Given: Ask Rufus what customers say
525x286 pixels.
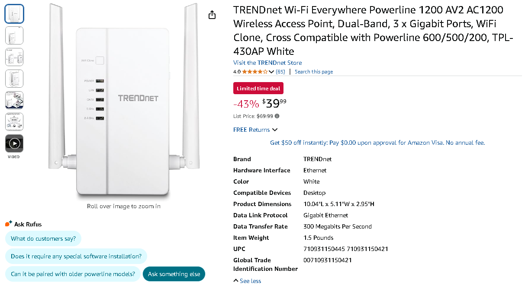Looking at the screenshot, I should (x=43, y=238).
